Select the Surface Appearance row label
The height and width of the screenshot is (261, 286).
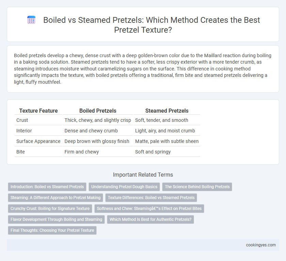coord(38,141)
